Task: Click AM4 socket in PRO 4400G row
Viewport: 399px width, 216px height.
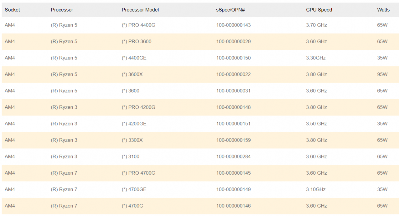Action: tap(10, 25)
